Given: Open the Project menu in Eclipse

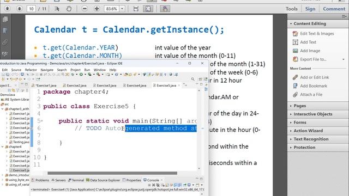Looking at the screenshot, I should (75, 70).
